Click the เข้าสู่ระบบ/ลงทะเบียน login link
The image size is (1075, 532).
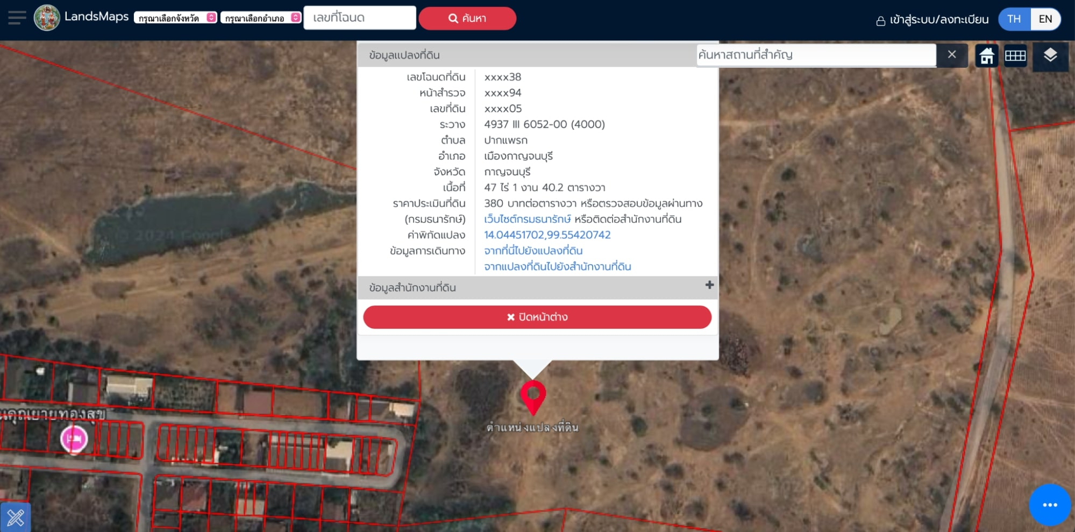932,20
